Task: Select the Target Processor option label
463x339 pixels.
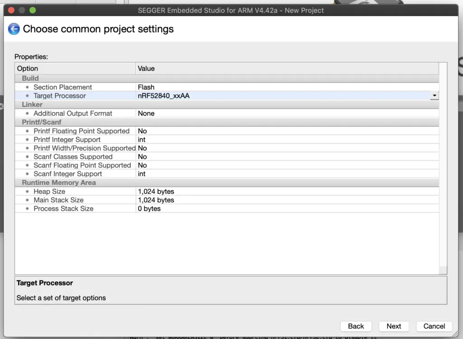Action: [x=60, y=96]
